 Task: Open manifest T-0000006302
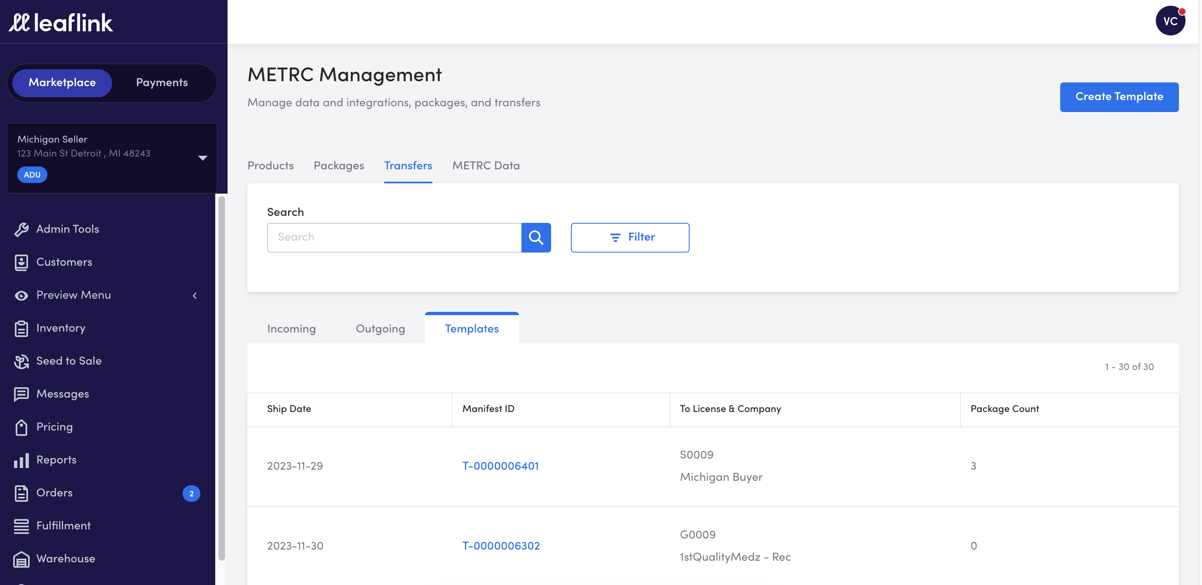coord(501,546)
